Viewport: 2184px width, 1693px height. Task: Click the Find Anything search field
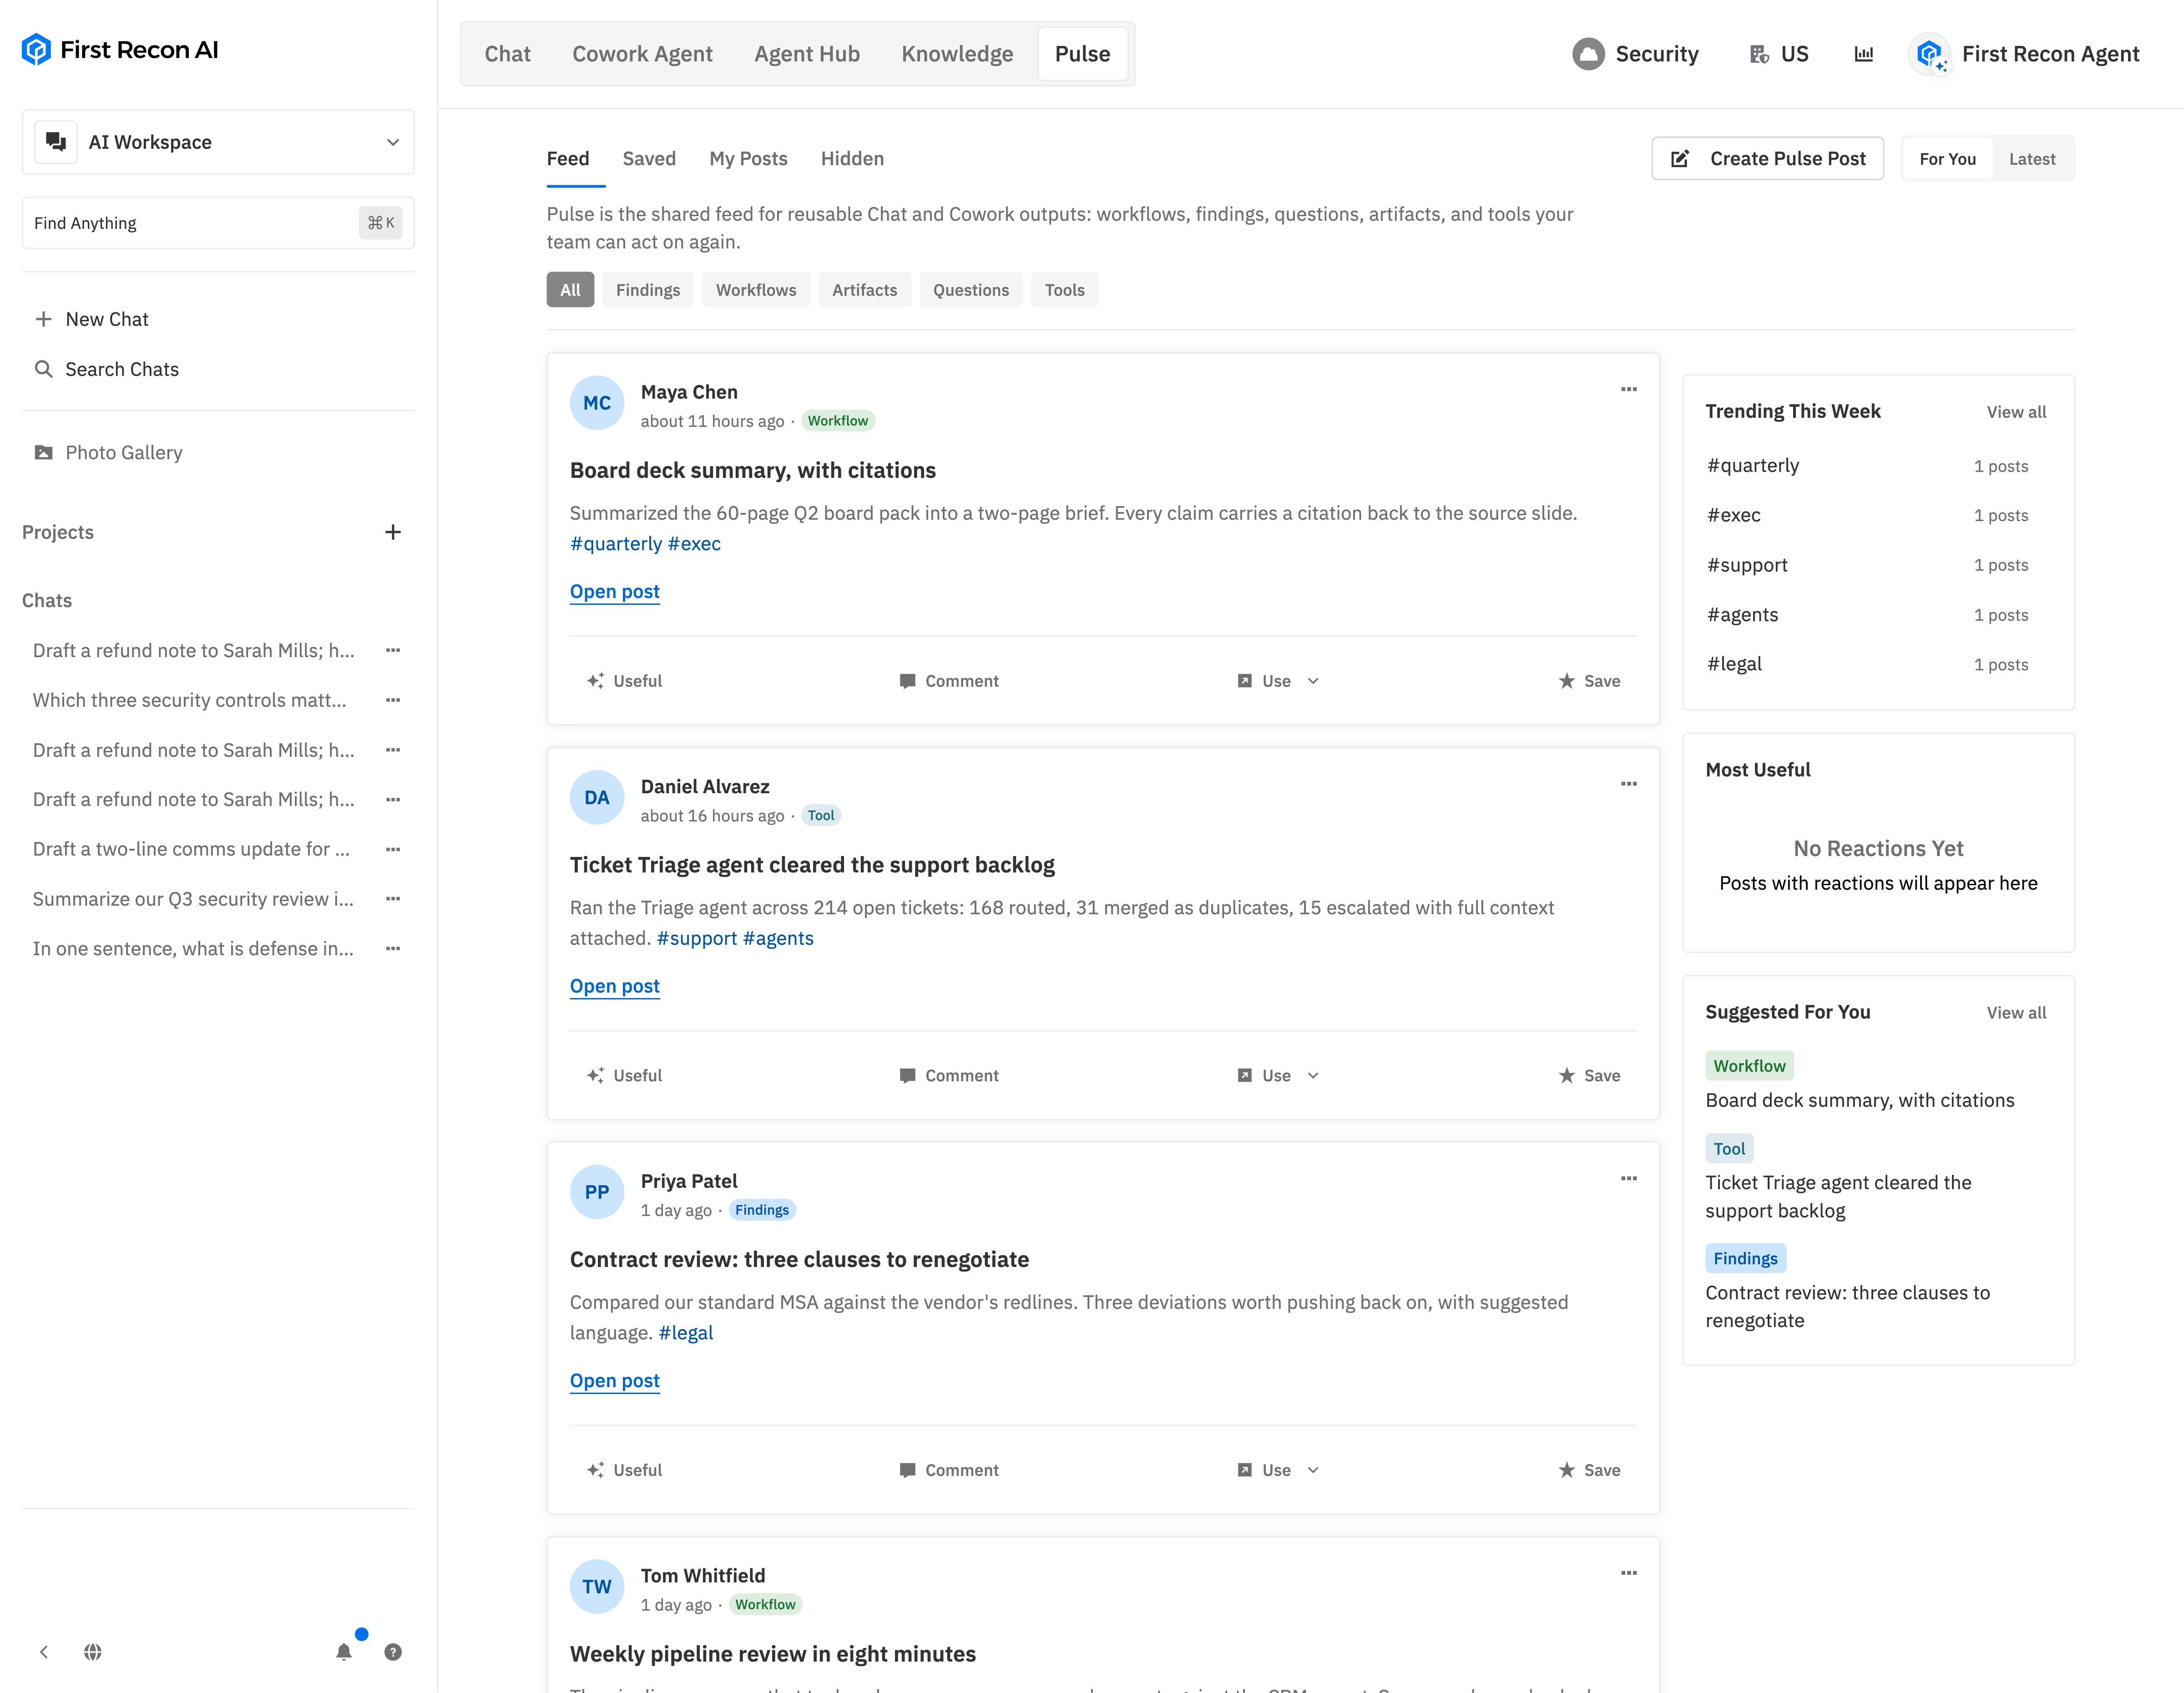(218, 223)
